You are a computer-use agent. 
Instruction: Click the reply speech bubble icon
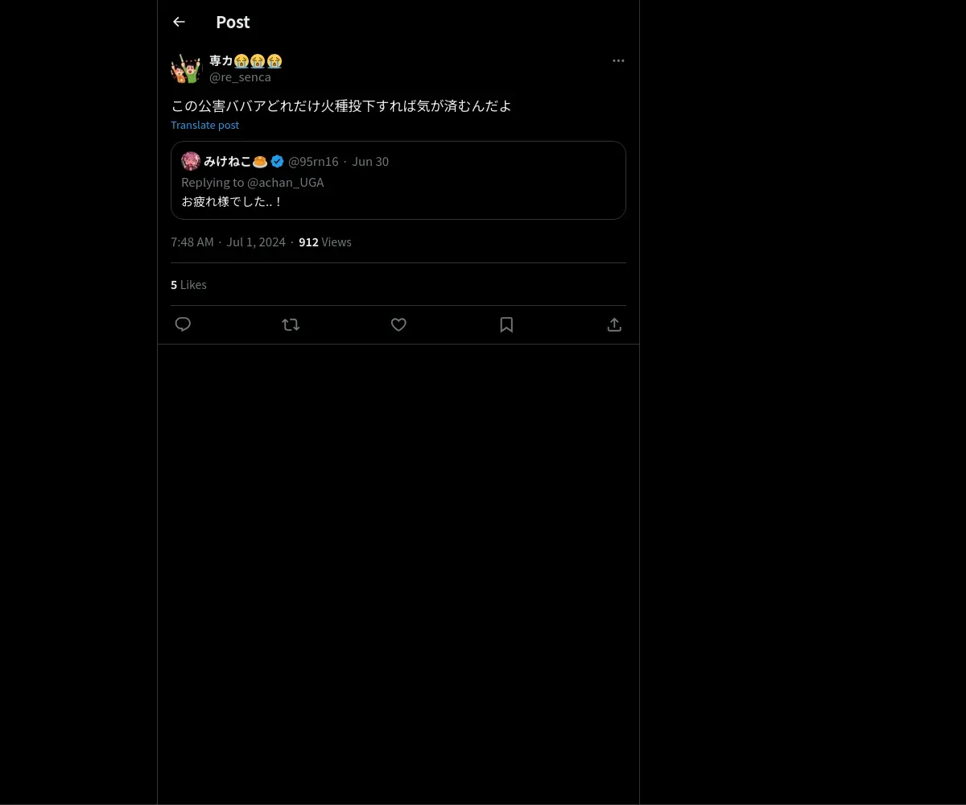[x=183, y=324]
